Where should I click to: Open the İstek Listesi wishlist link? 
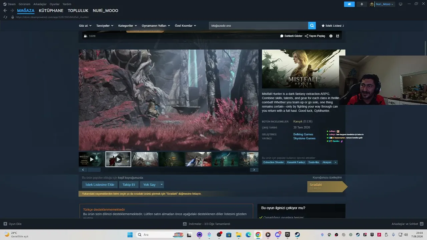point(333,26)
